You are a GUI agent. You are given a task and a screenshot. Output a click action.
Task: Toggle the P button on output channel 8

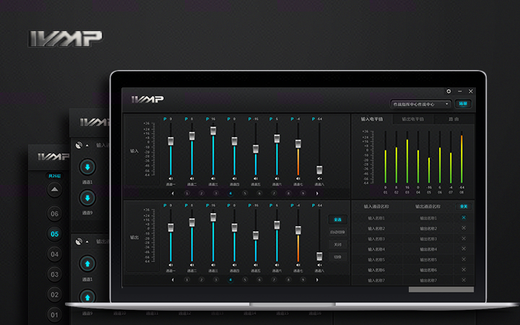point(313,205)
